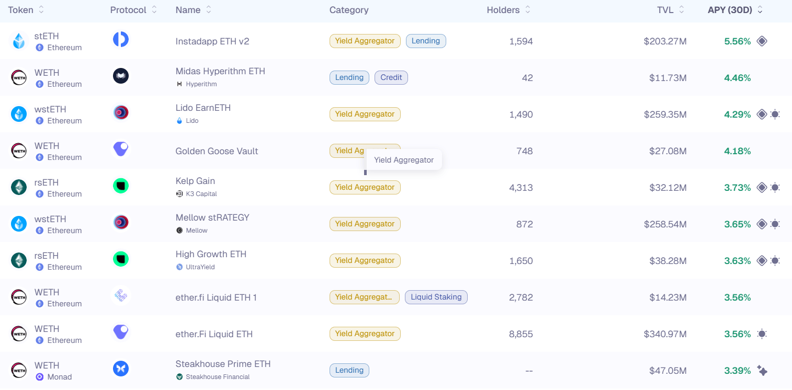Click the ether.fi Liquid ETH 1 protocol logo
792x390 pixels.
[x=121, y=295]
